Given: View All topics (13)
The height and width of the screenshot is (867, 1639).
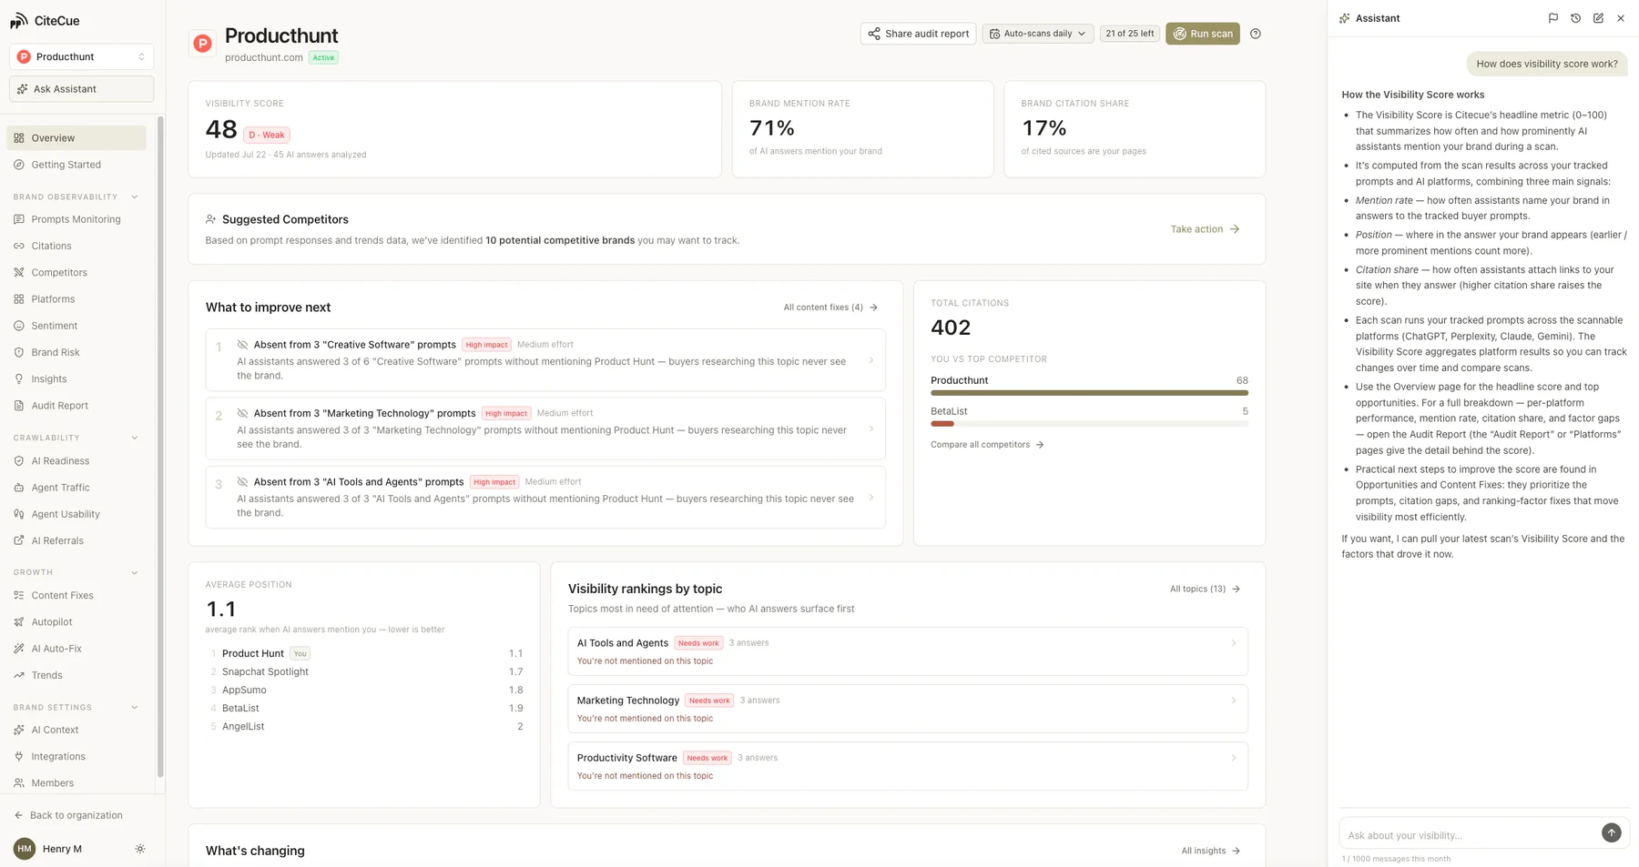Looking at the screenshot, I should 1205,589.
